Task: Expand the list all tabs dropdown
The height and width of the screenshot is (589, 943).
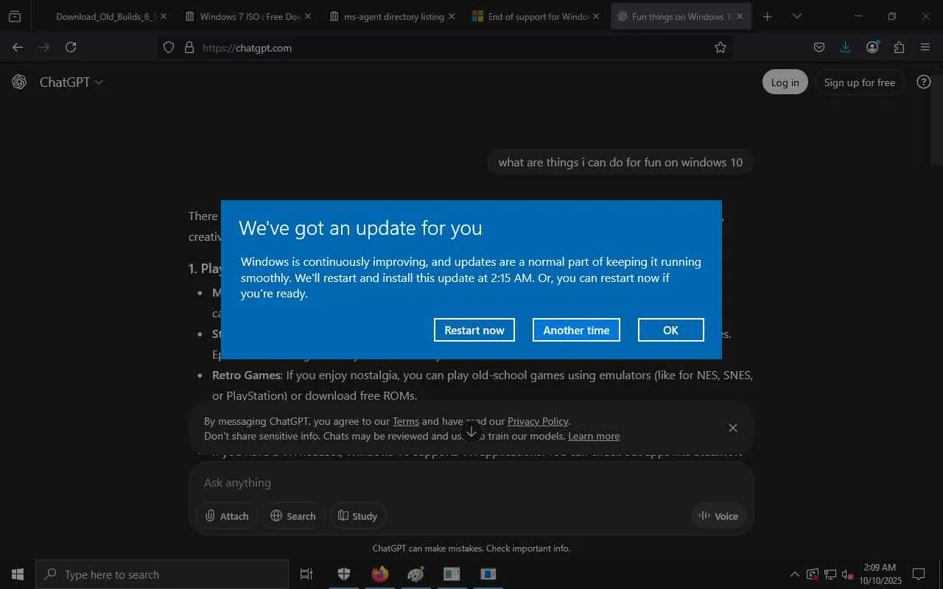Action: click(x=797, y=16)
